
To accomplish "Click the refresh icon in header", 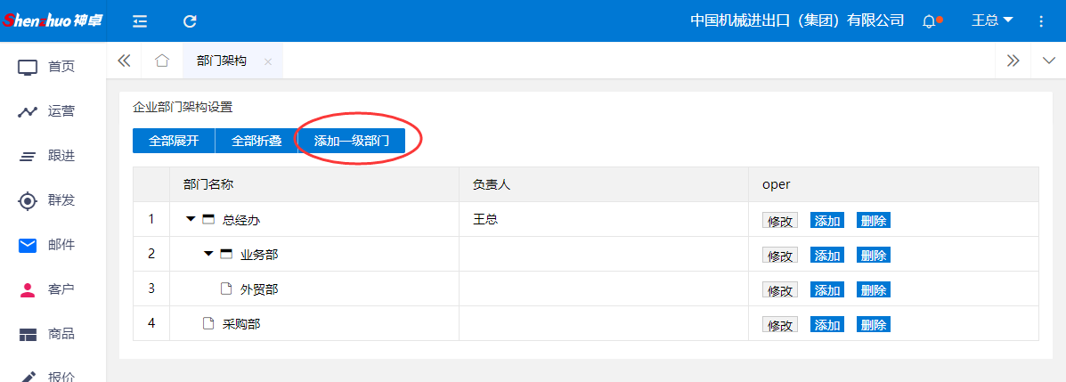I will click(x=190, y=20).
